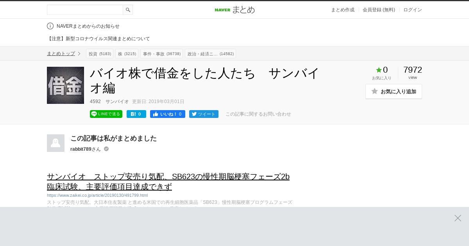Viewport: 469px width, 246px height.
Task: Click the 借金 article thumbnail
Action: pos(65,85)
